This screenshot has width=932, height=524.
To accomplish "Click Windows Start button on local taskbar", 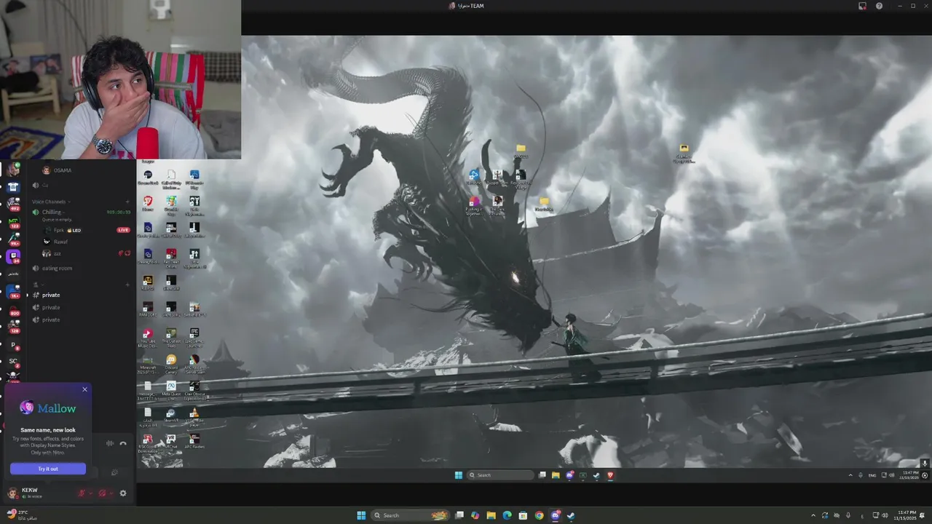I will 361,515.
